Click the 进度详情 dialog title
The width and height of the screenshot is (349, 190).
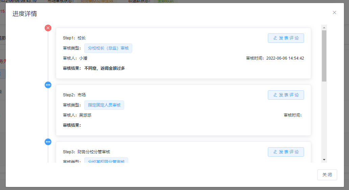[x=25, y=14]
